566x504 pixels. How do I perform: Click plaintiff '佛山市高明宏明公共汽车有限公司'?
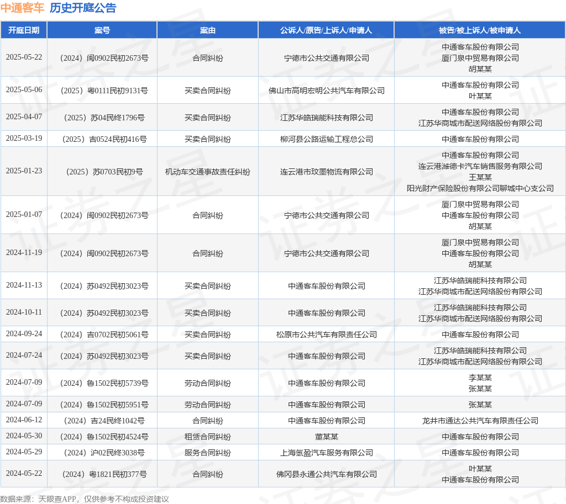[x=326, y=91]
